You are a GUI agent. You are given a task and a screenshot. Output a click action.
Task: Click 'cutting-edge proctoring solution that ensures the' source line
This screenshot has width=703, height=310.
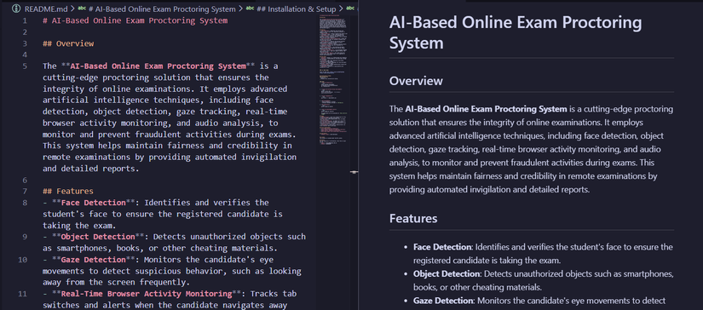[x=156, y=77]
